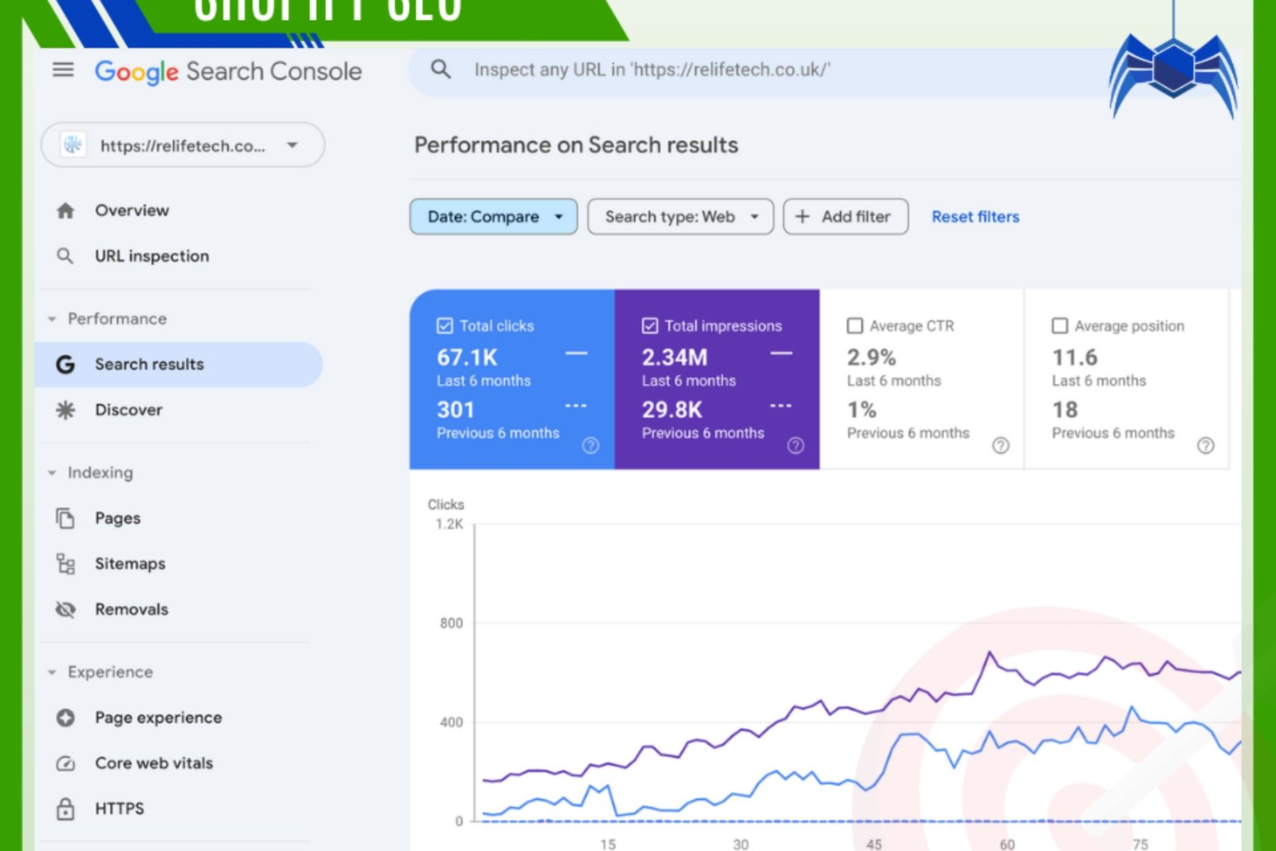
Task: Go to Page experience report
Action: 158,718
